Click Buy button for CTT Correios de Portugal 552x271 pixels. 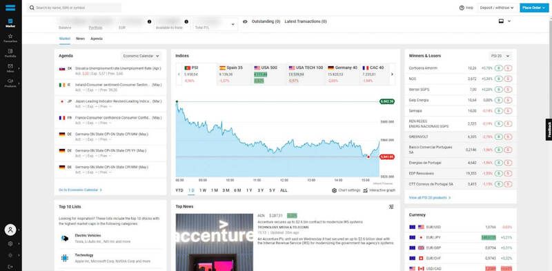click(498, 184)
